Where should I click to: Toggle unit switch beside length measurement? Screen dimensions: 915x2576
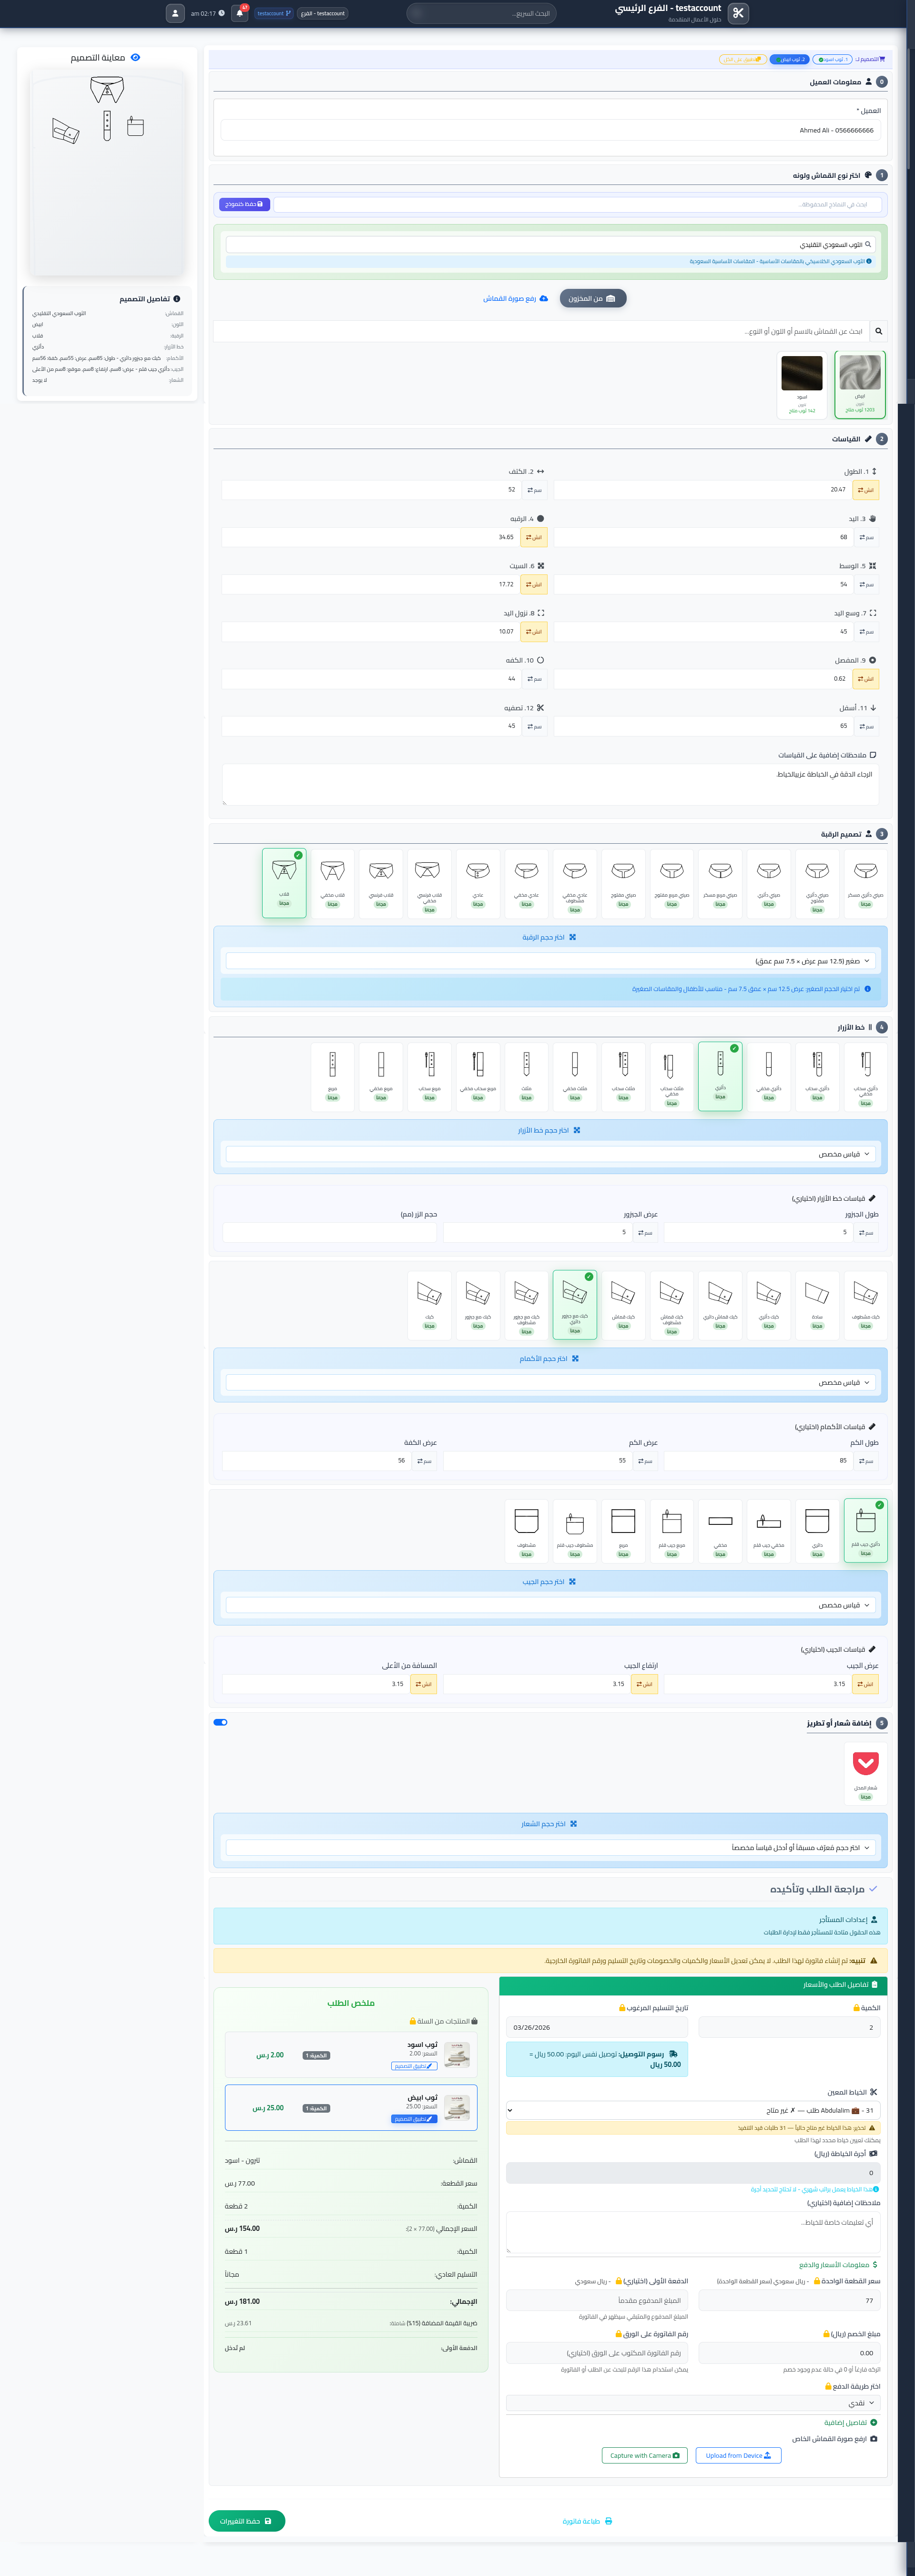[x=866, y=490]
